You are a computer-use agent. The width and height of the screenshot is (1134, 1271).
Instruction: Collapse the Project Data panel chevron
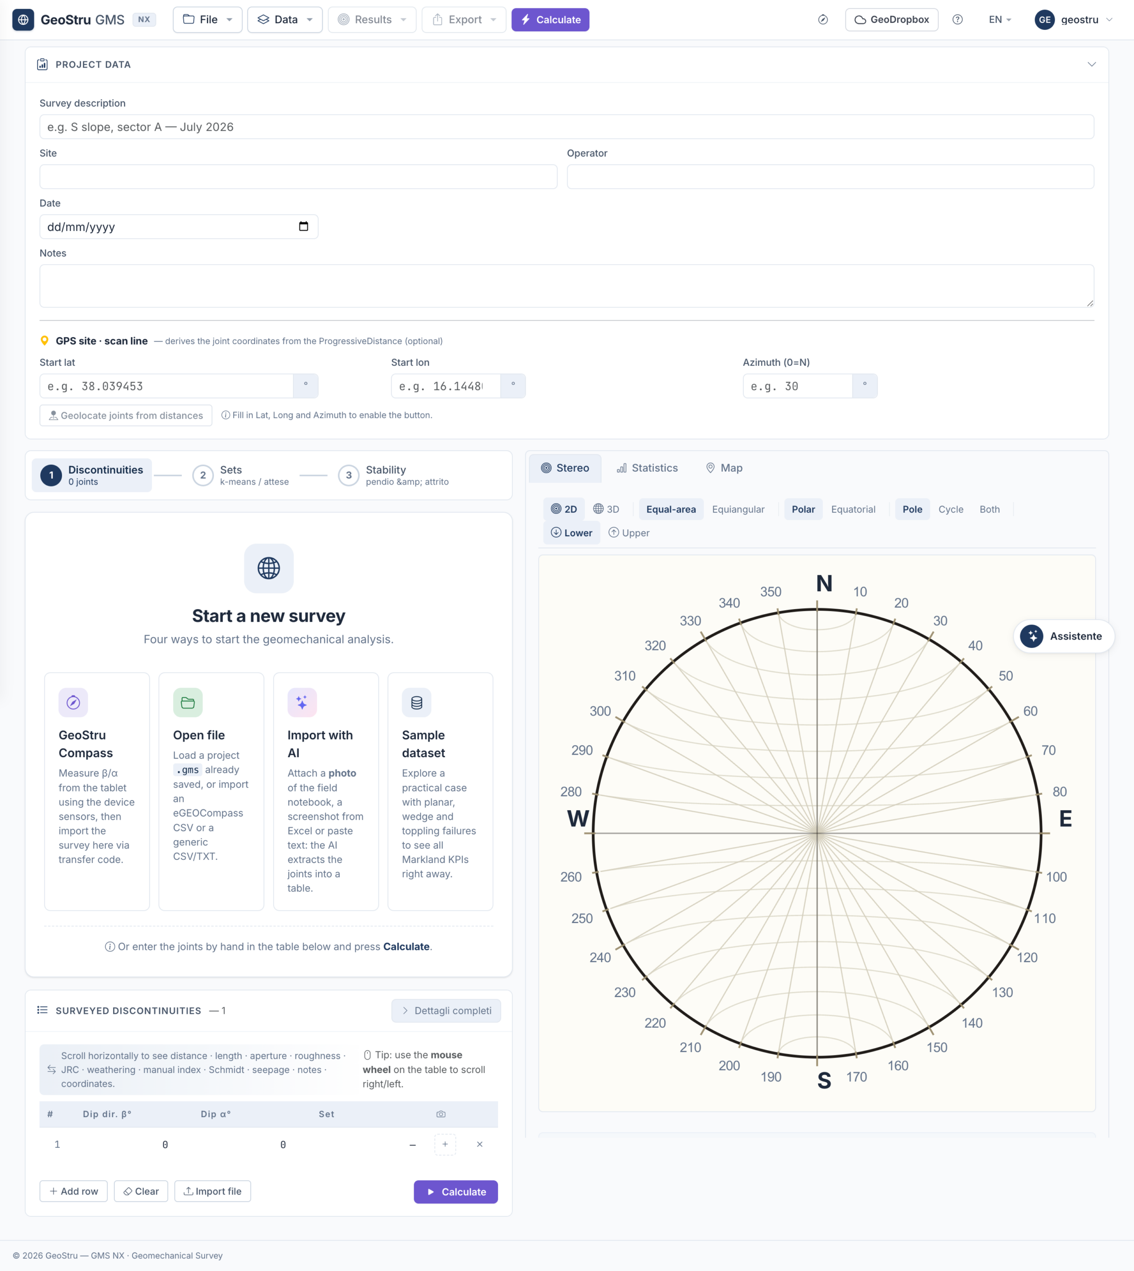pos(1091,64)
